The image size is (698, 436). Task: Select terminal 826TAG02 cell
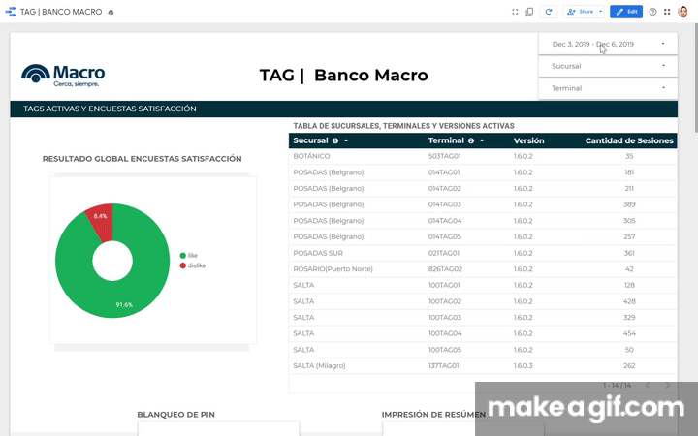[x=445, y=268]
